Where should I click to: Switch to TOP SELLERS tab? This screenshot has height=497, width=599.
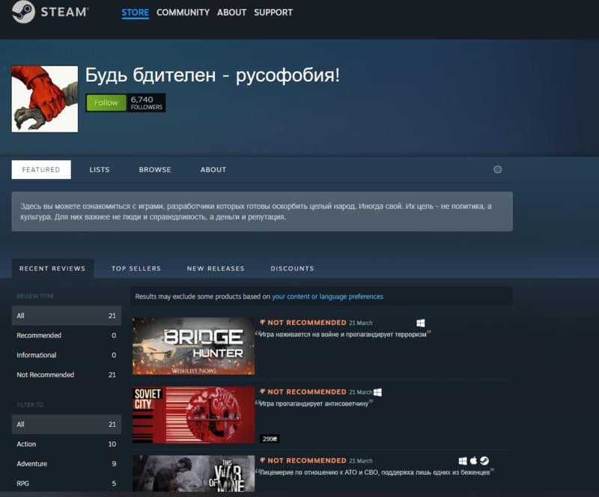pyautogui.click(x=136, y=269)
